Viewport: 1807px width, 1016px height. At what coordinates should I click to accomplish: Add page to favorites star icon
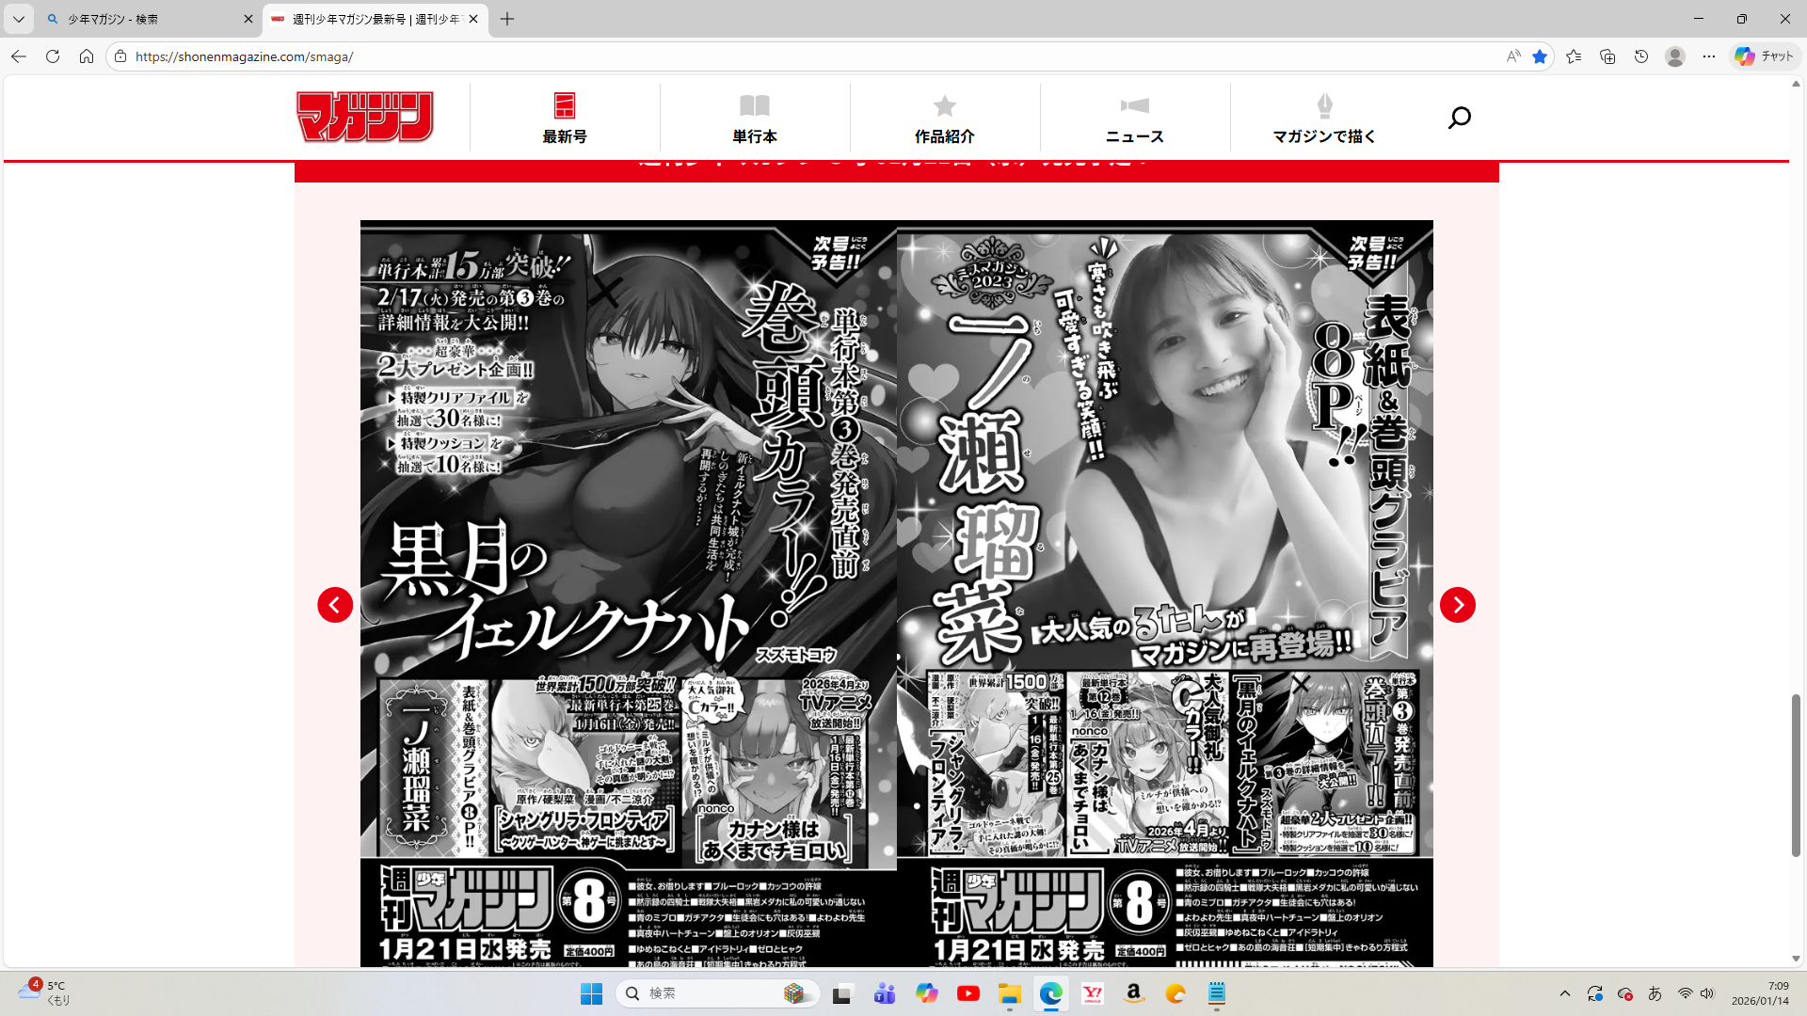pos(1540,56)
